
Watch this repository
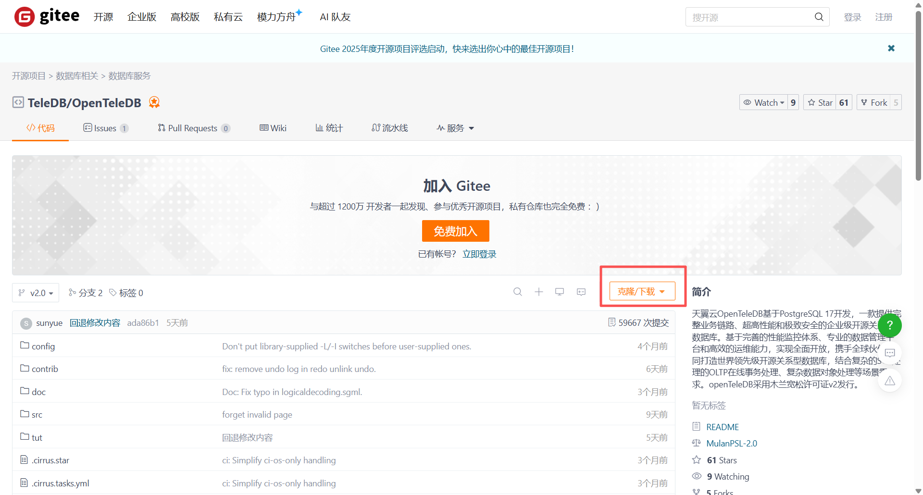(763, 102)
